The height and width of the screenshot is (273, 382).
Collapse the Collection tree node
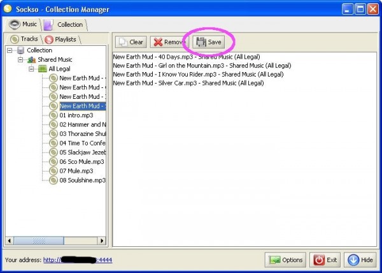(10, 50)
